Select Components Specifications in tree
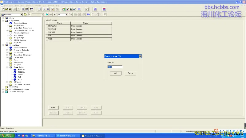 (20, 23)
